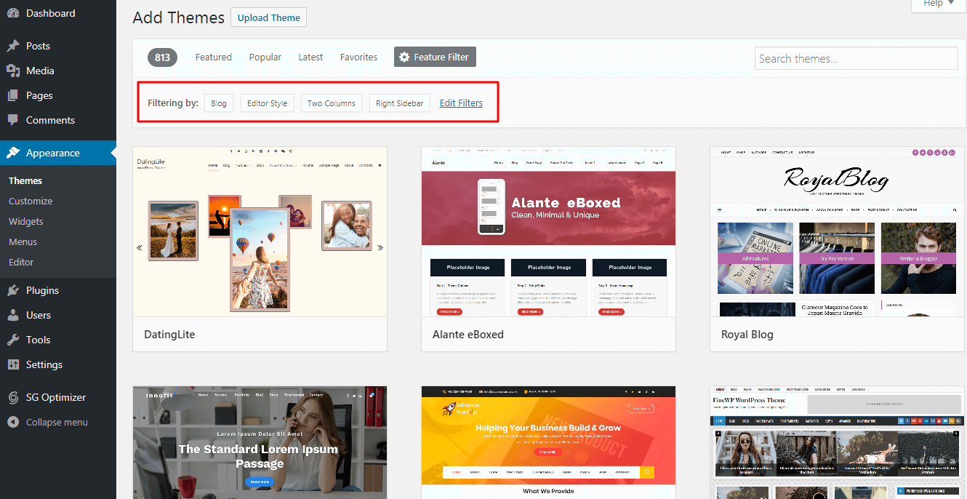Click the Edit Filters link
This screenshot has height=499, width=967.
tap(461, 103)
